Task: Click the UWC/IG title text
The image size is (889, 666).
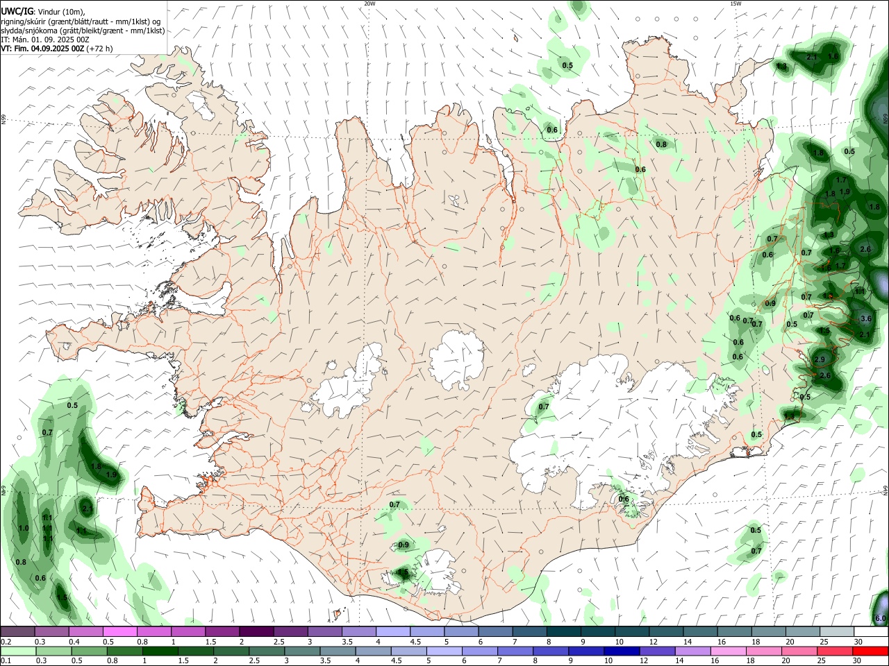Action: coord(17,12)
